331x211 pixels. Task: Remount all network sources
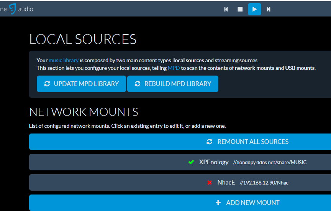[180, 142]
